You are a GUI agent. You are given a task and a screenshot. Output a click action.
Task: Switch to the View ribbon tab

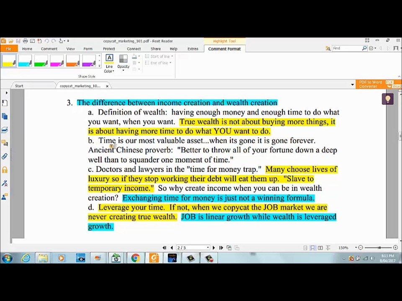click(x=70, y=48)
